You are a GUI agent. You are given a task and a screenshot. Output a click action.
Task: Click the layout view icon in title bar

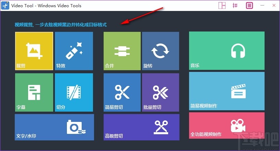coord(222,5)
